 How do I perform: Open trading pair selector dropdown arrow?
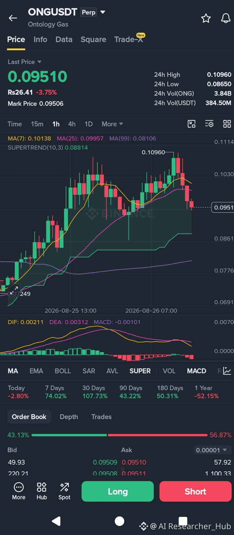click(103, 12)
